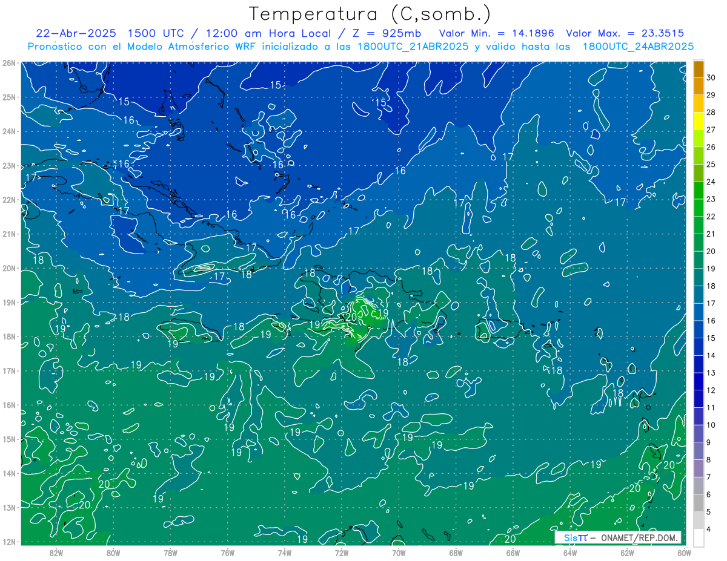Click the "82W" longitude label
The width and height of the screenshot is (727, 561).
pos(56,553)
